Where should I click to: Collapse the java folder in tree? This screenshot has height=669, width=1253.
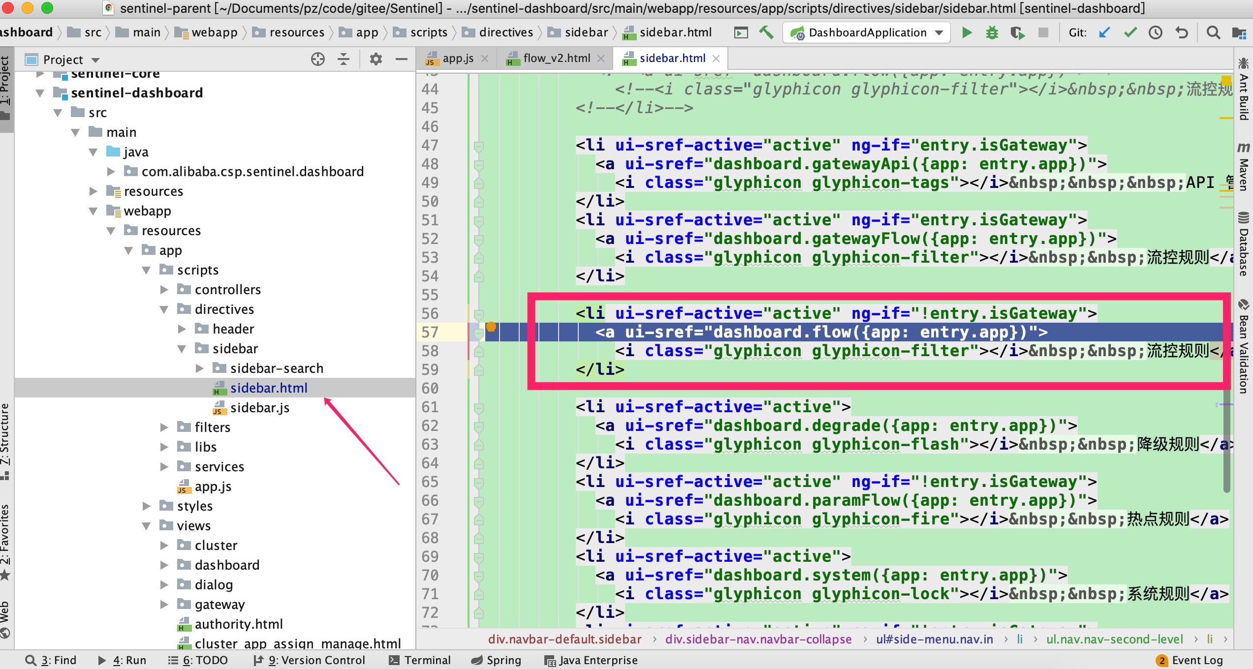pyautogui.click(x=94, y=152)
